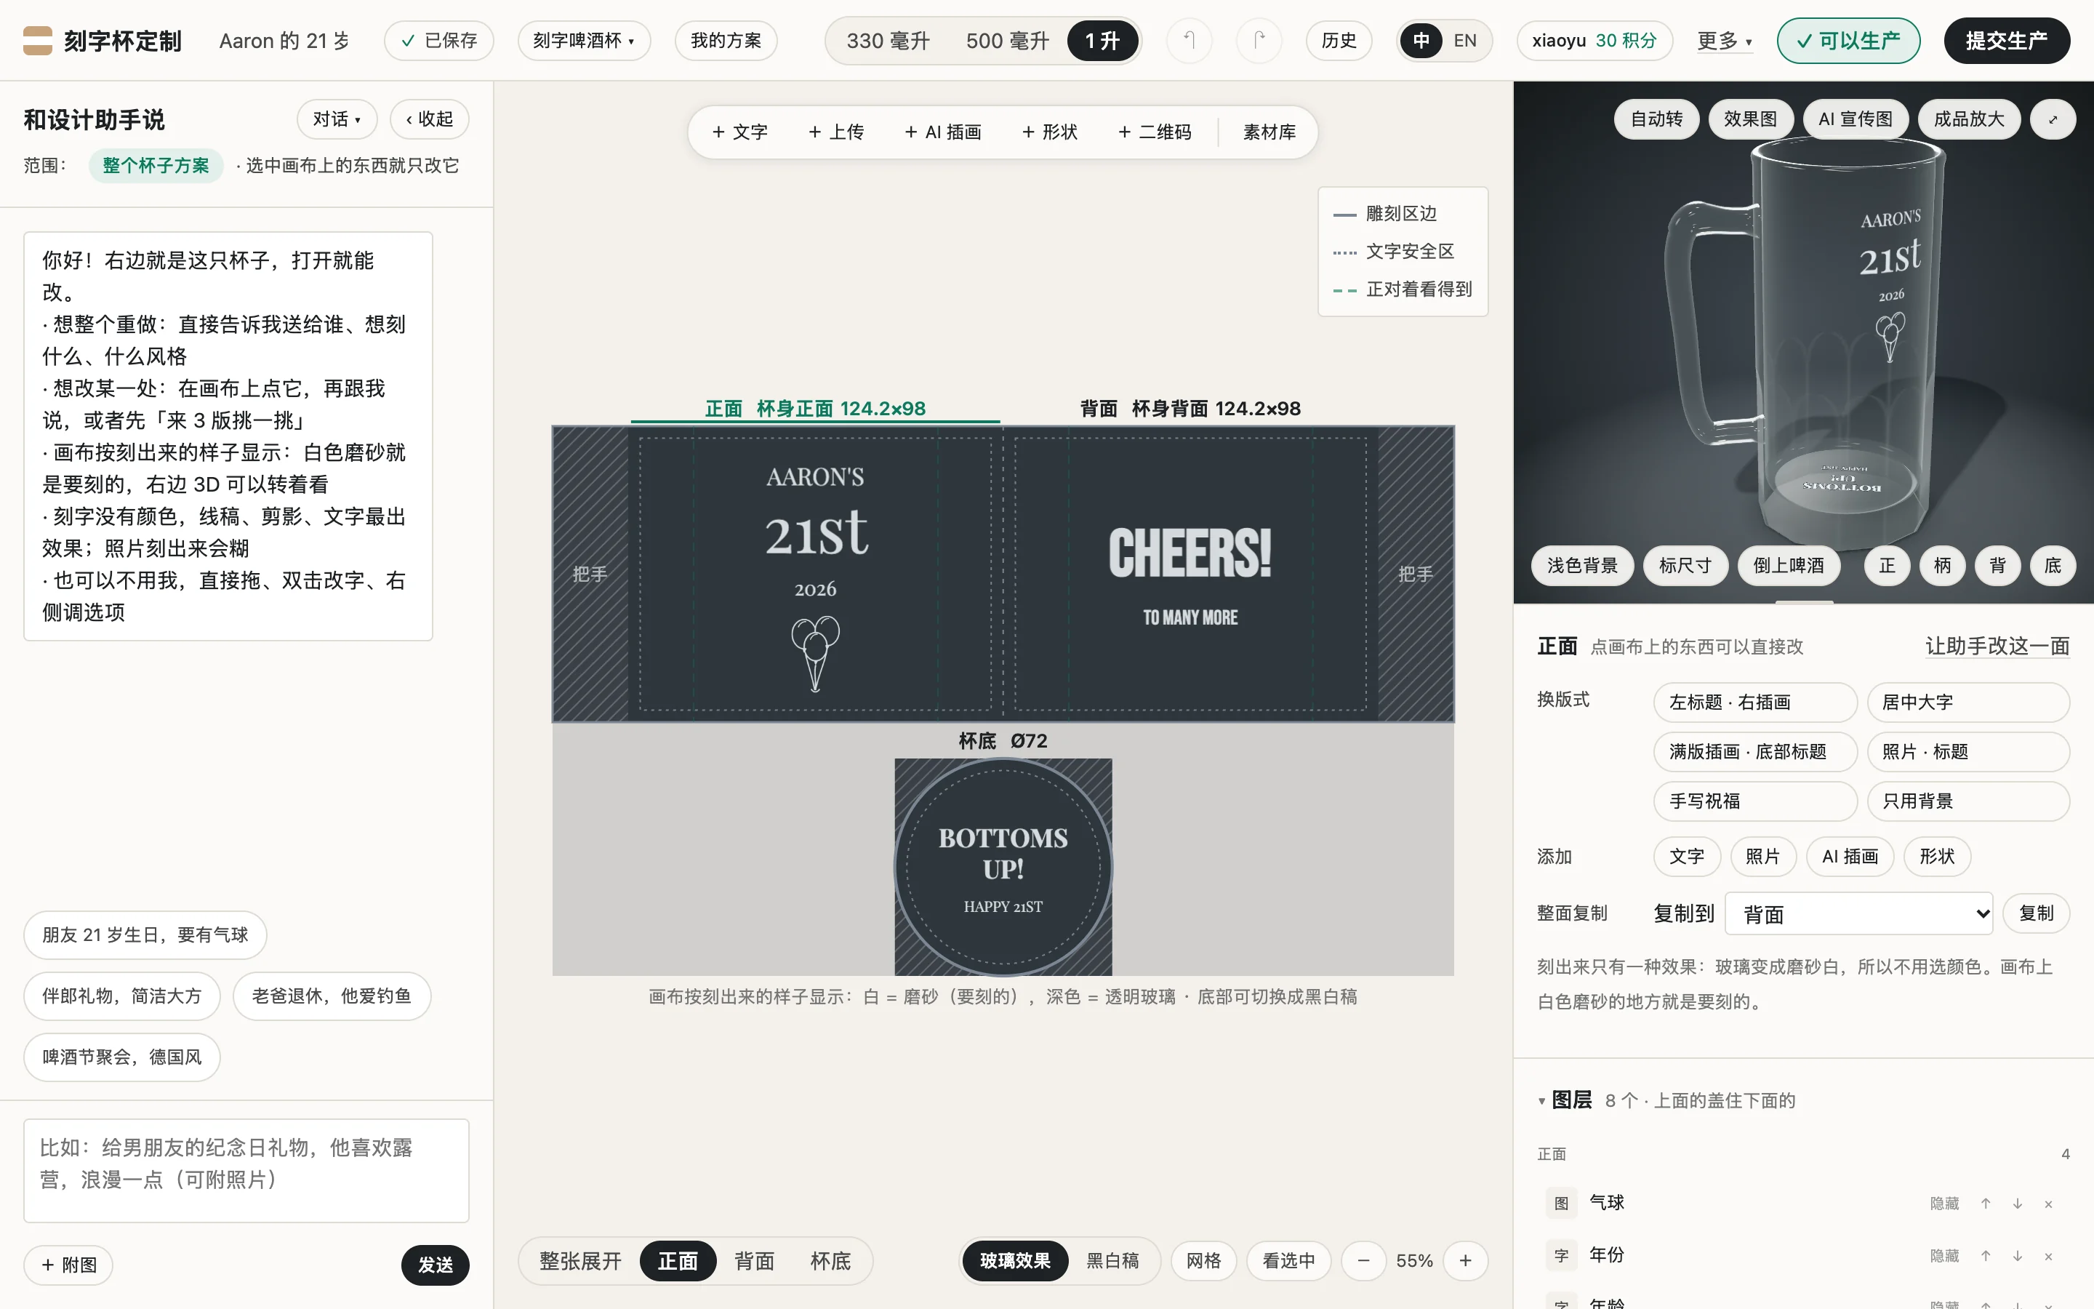Open the 复制到 背面 combo box

(1858, 913)
